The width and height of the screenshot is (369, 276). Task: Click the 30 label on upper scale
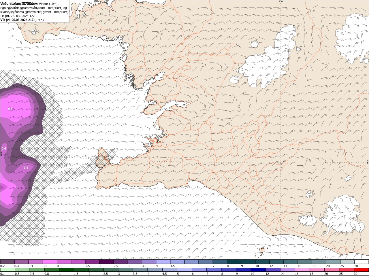coord(356,266)
